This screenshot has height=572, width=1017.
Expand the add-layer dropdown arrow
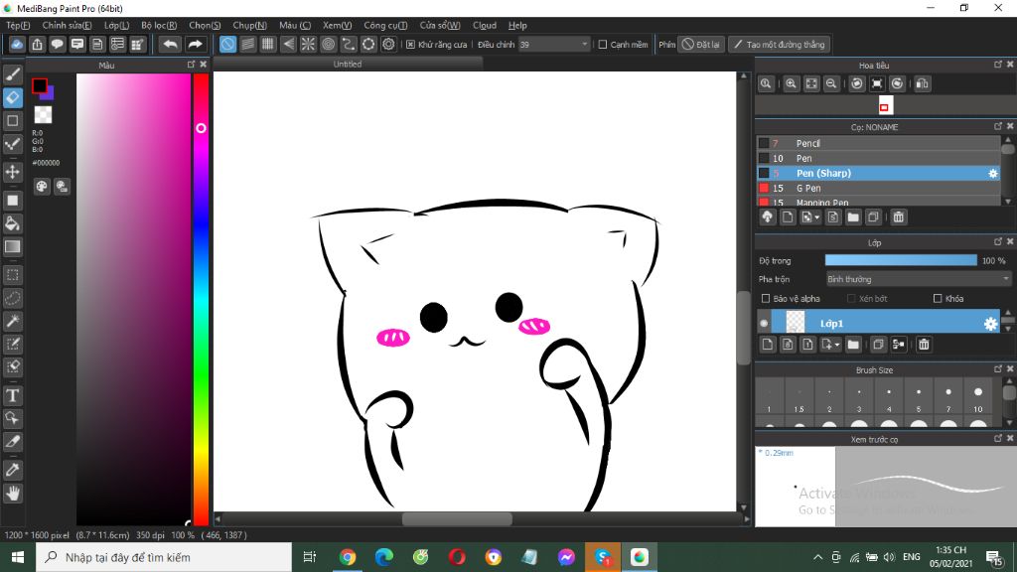click(838, 345)
